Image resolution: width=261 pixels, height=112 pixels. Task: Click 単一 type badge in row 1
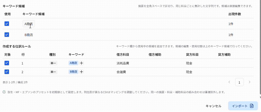[53, 63]
